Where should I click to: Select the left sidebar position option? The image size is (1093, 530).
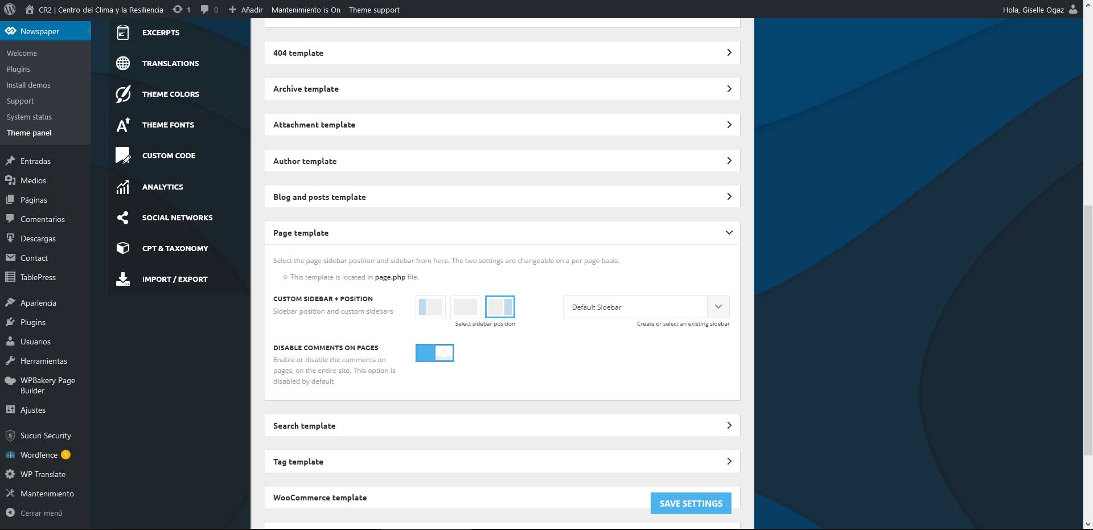(430, 307)
